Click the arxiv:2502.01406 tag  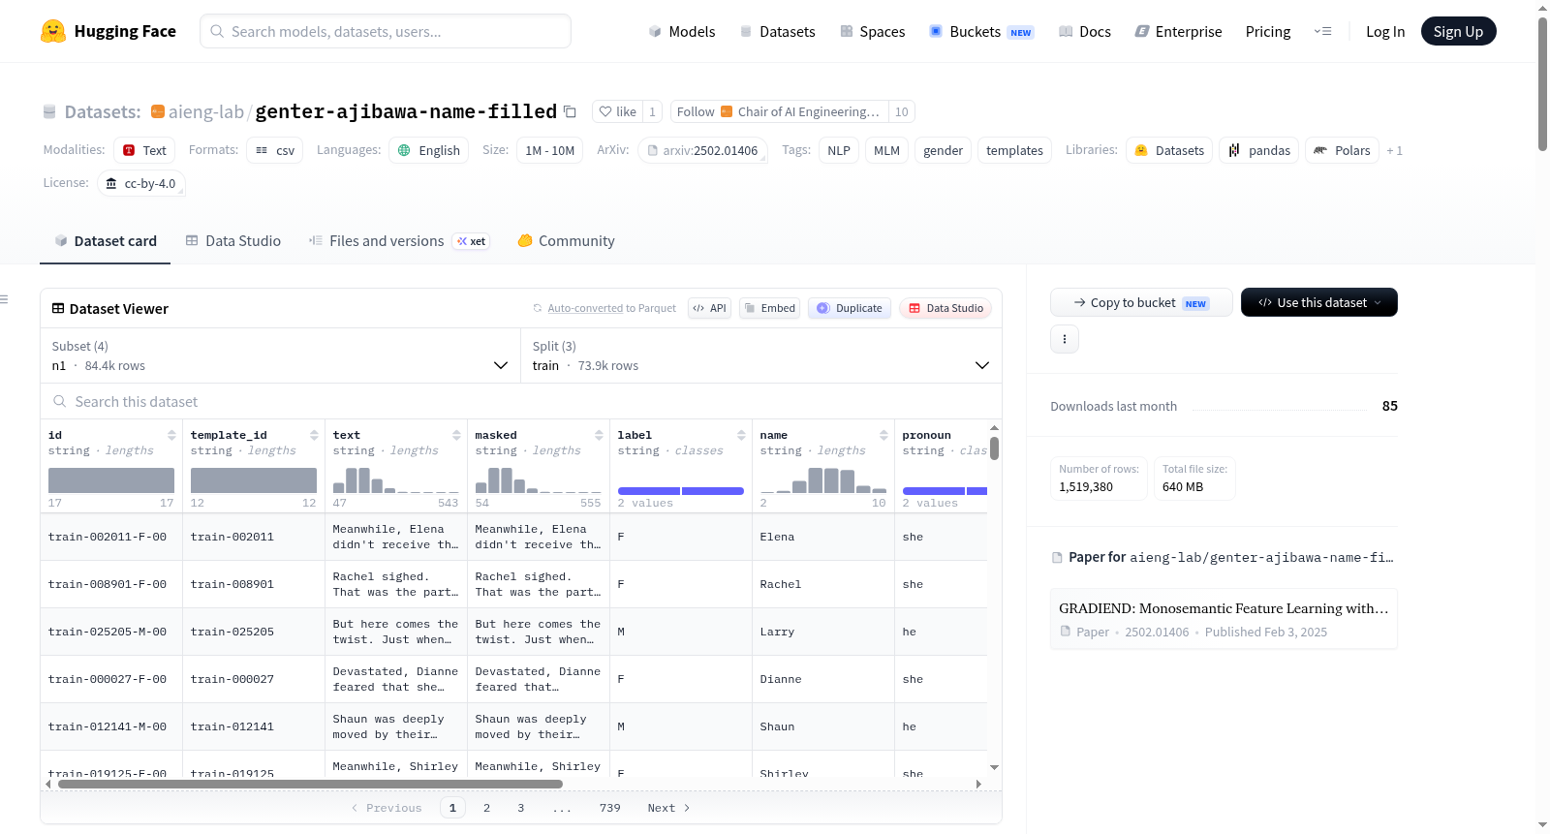(702, 150)
